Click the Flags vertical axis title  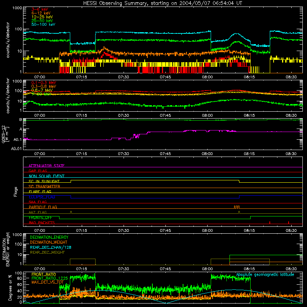coord(16,191)
